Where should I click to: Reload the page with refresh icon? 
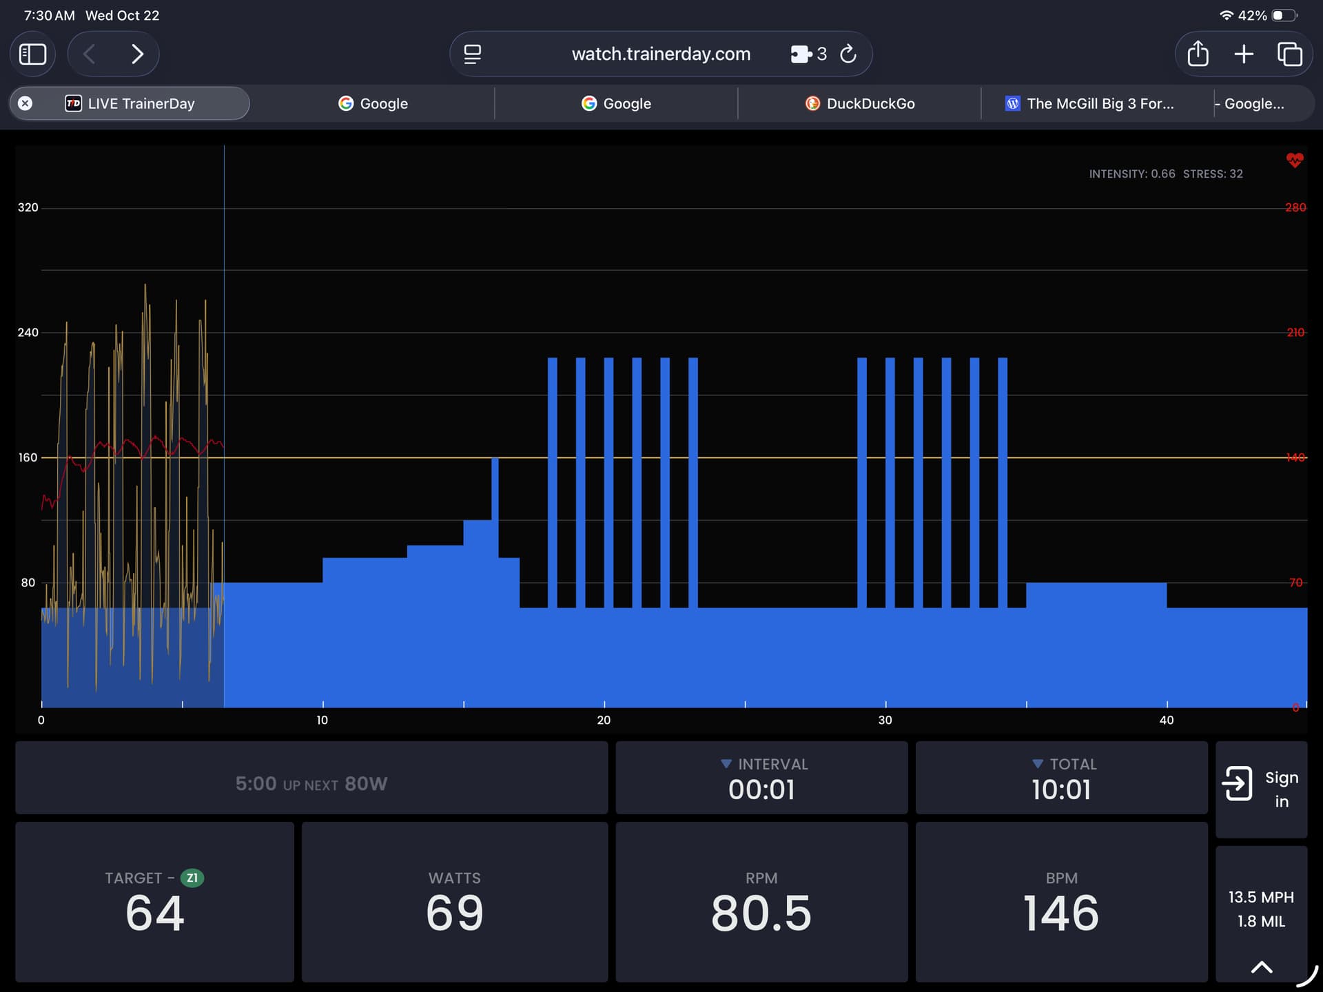[848, 54]
